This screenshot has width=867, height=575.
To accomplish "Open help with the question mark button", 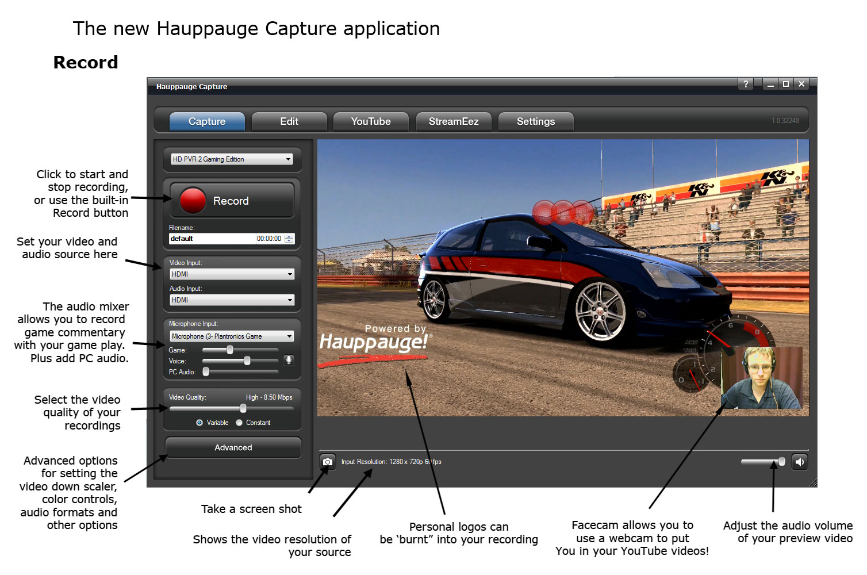I will coord(746,84).
